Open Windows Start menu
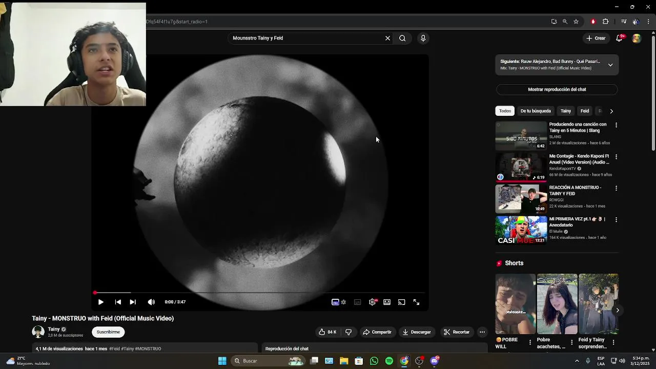 pyautogui.click(x=222, y=361)
